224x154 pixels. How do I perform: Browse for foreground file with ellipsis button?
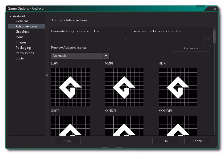pos(126,39)
